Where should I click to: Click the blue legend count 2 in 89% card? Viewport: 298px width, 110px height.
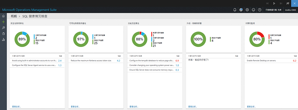(x=36, y=38)
